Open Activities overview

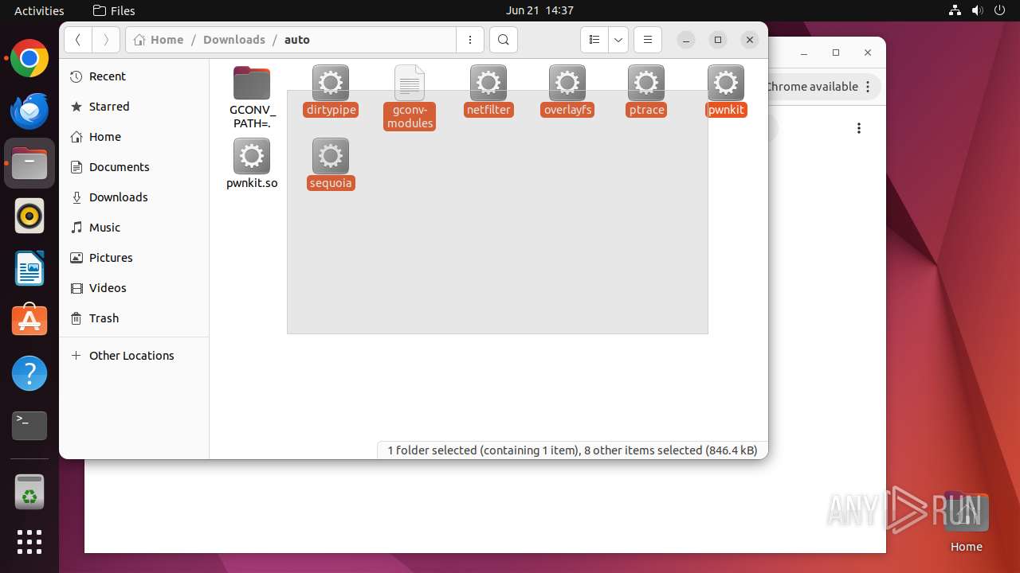point(39,10)
